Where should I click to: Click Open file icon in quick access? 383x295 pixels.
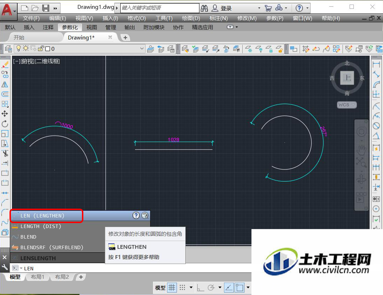[35, 8]
